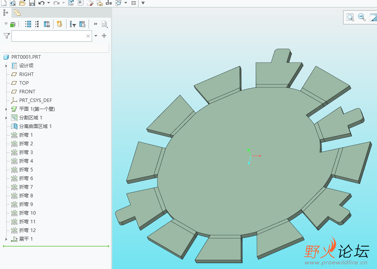
Task: Click the Zoom Out magnifier icon
Action: 362,17
